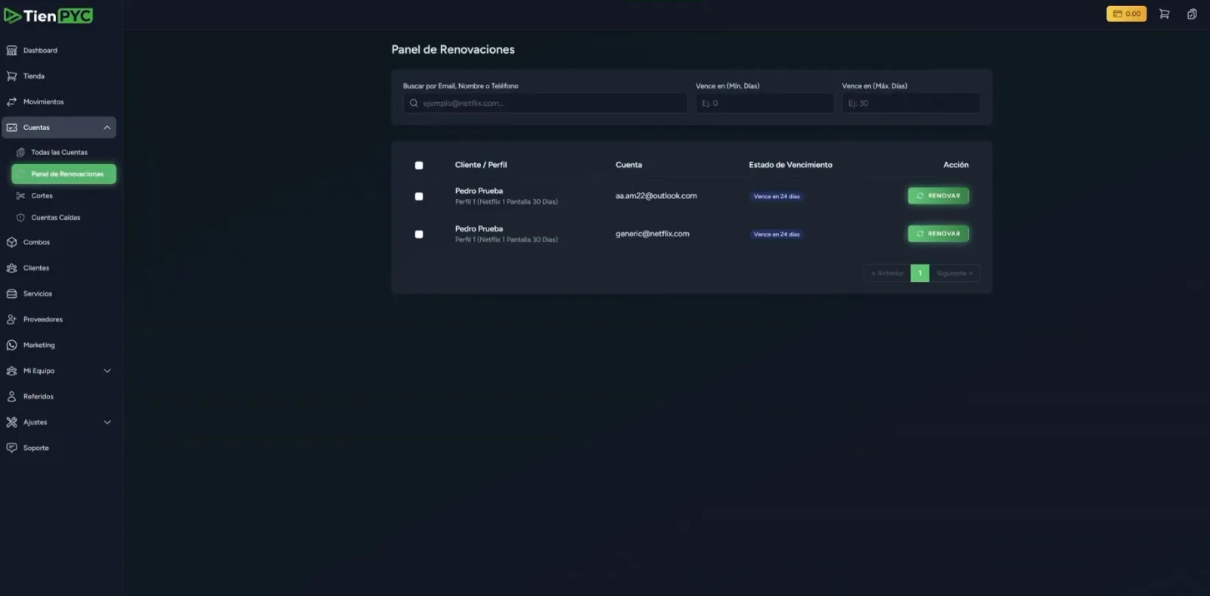Click the Vence en (Máx. Días) field
This screenshot has width=1210, height=596.
click(x=911, y=104)
